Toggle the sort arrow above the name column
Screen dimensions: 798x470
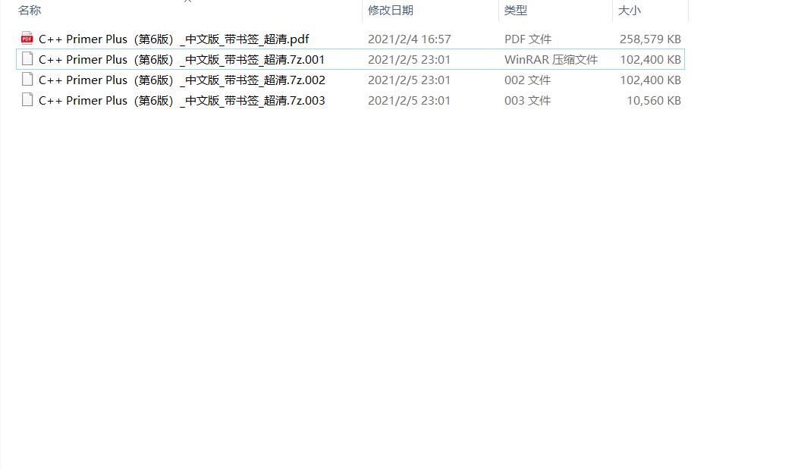187,2
